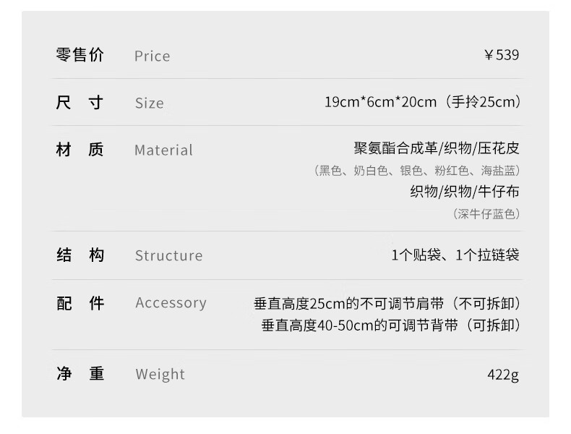Viewport: 571px width, 434px height.
Task: Click the 40-50cm adjustable strap line
Action: click(x=391, y=325)
